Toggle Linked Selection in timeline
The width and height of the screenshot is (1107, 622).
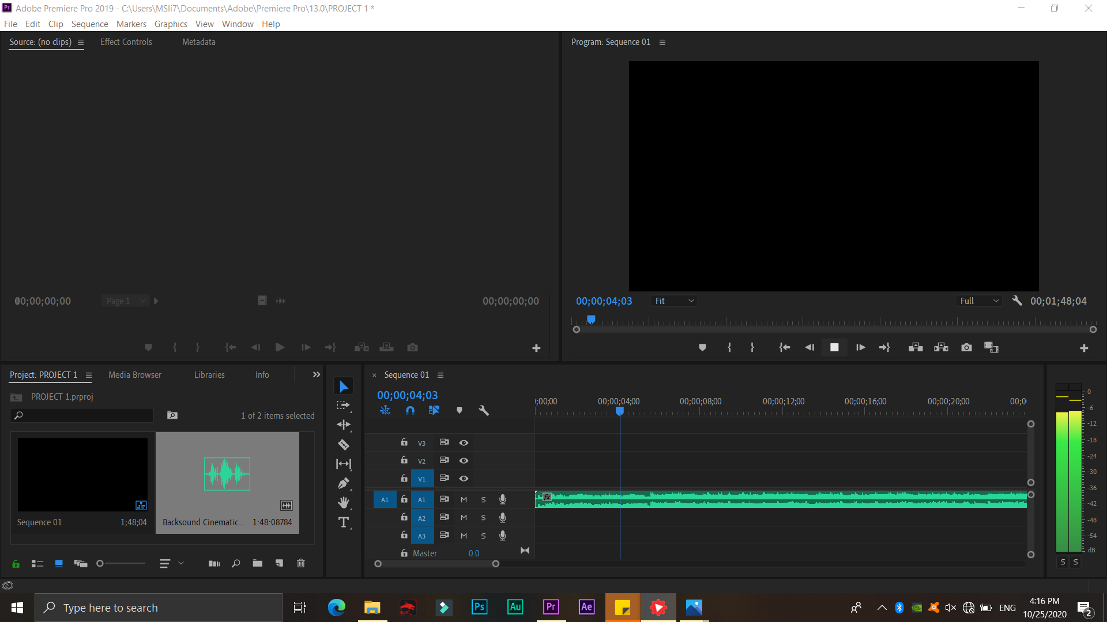click(x=434, y=411)
